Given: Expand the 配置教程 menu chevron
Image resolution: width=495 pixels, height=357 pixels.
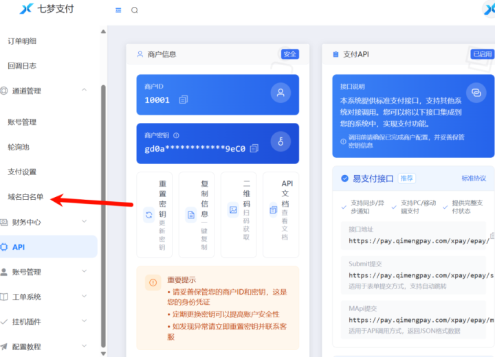Looking at the screenshot, I should click(85, 346).
